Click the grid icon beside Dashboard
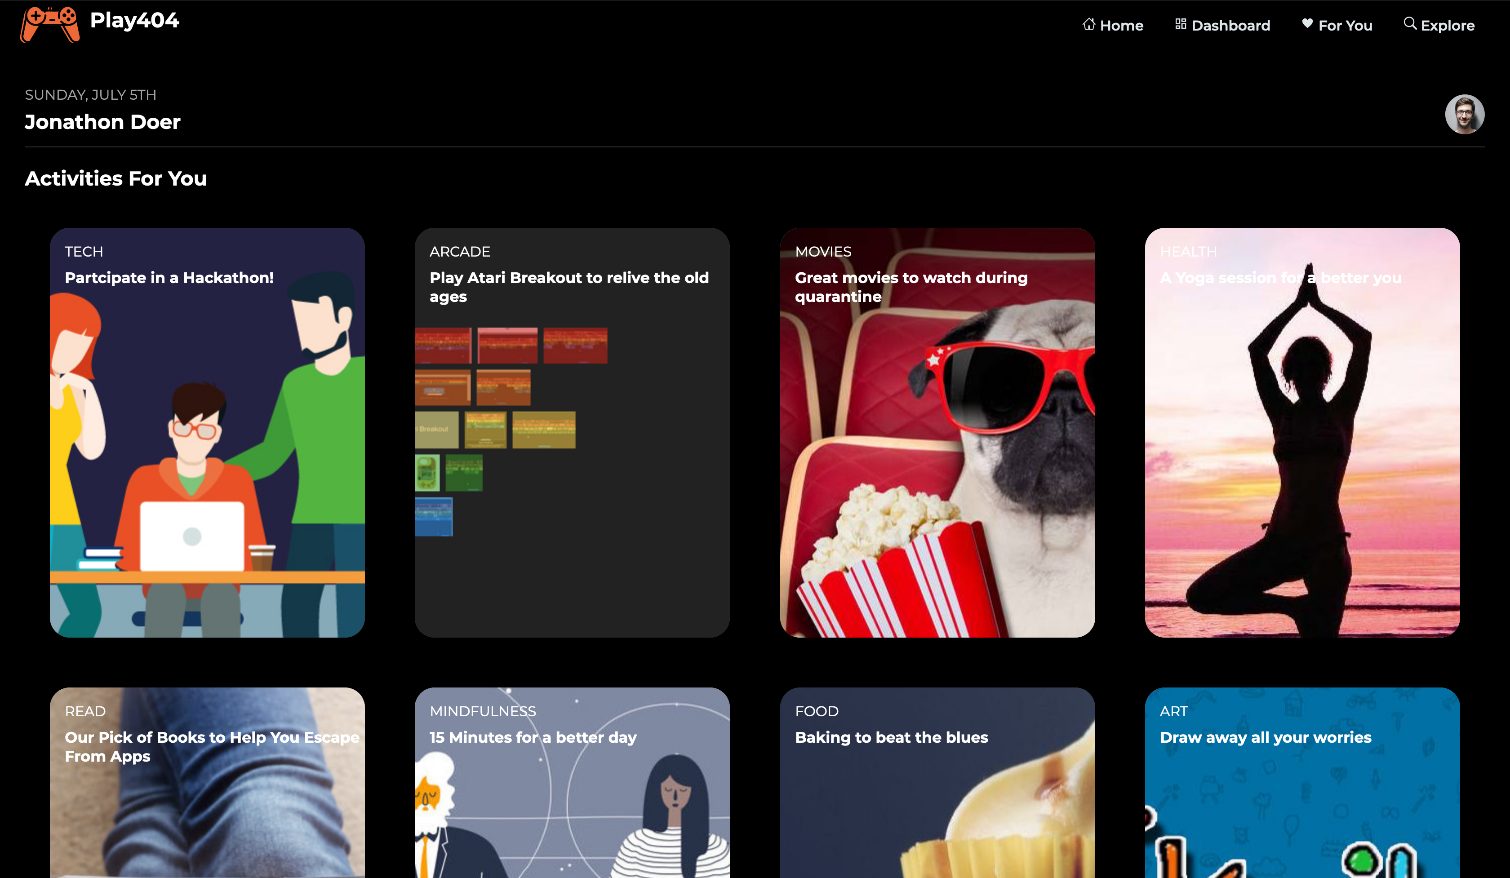 click(x=1181, y=24)
